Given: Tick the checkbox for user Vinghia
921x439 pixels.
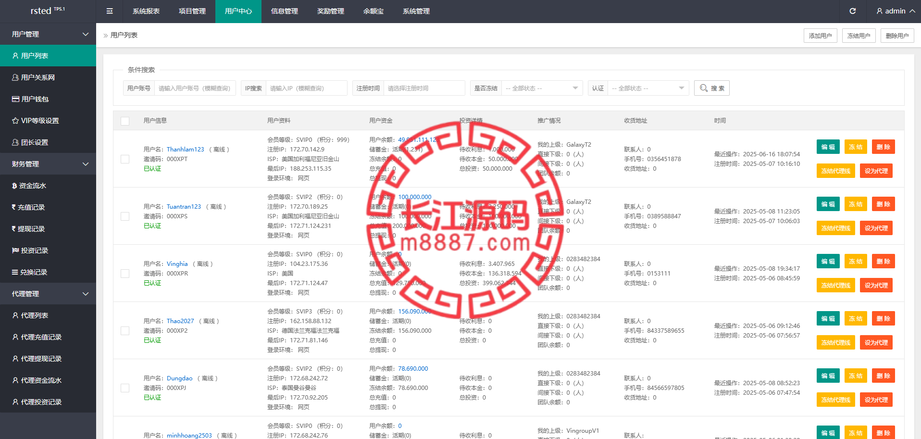Looking at the screenshot, I should (125, 274).
